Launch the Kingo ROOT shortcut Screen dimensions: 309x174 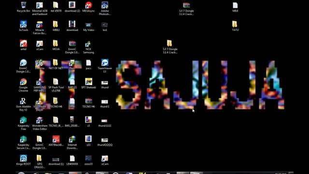click(x=23, y=158)
